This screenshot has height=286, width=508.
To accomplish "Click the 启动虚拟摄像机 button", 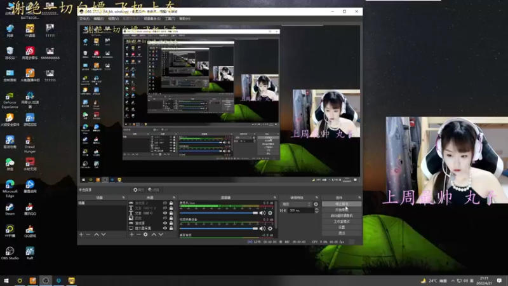I will click(342, 215).
